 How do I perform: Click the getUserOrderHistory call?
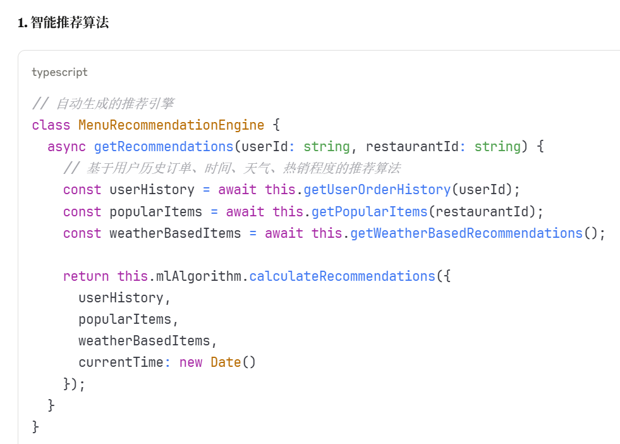(377, 190)
